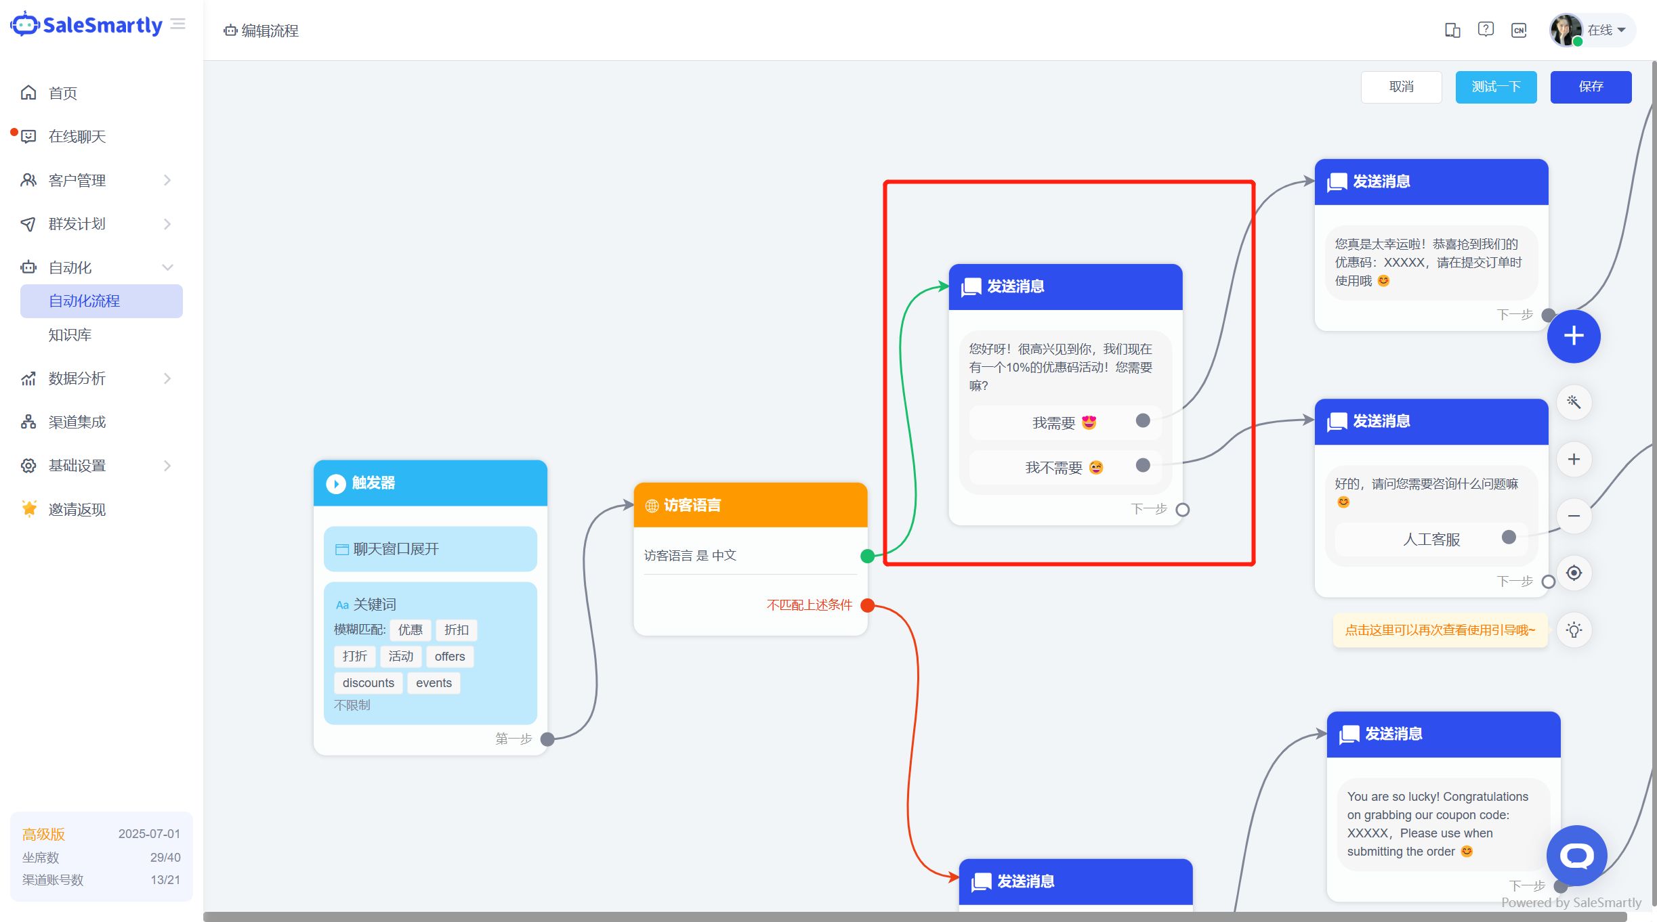Save the flow with 保存 button
The image size is (1657, 922).
click(1591, 87)
